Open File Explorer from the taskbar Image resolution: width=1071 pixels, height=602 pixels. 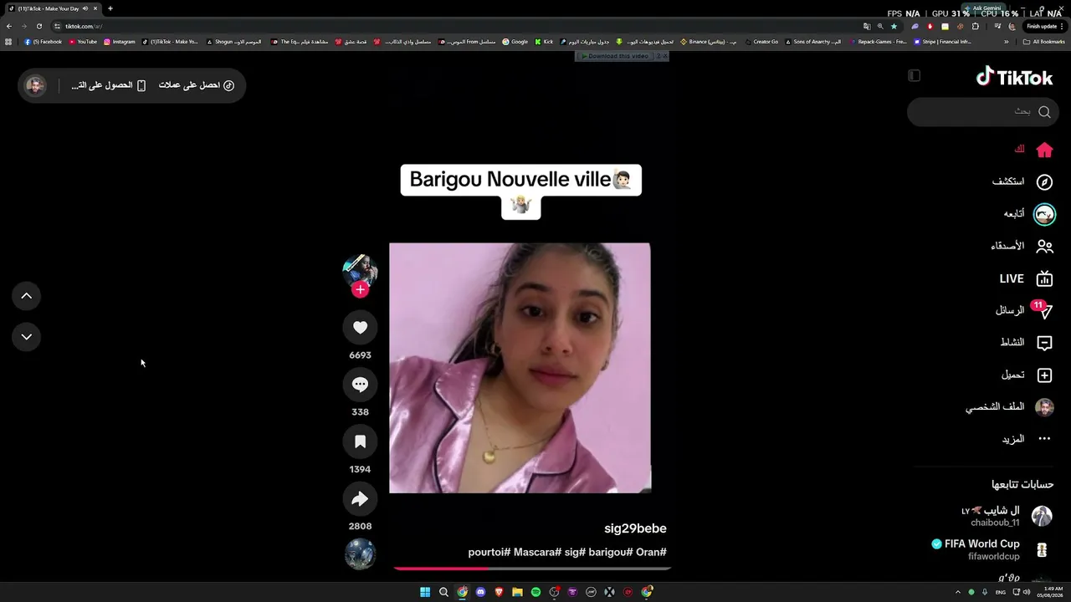[x=517, y=592]
